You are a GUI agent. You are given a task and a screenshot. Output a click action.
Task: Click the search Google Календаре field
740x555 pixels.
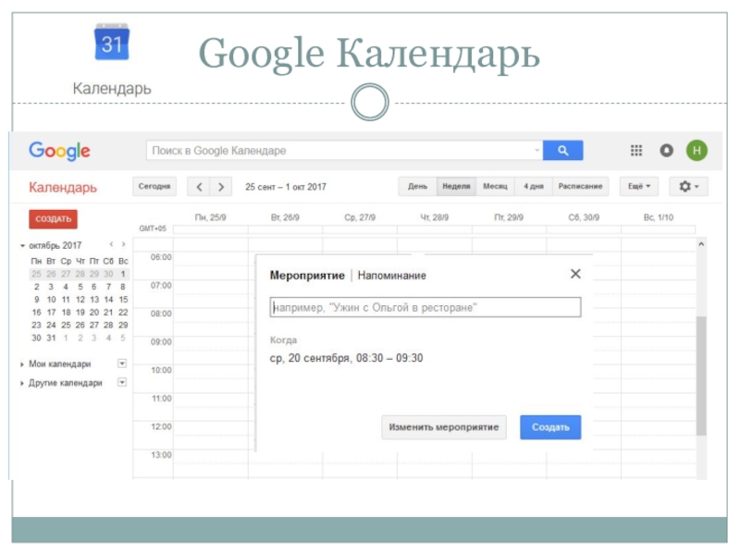point(344,151)
